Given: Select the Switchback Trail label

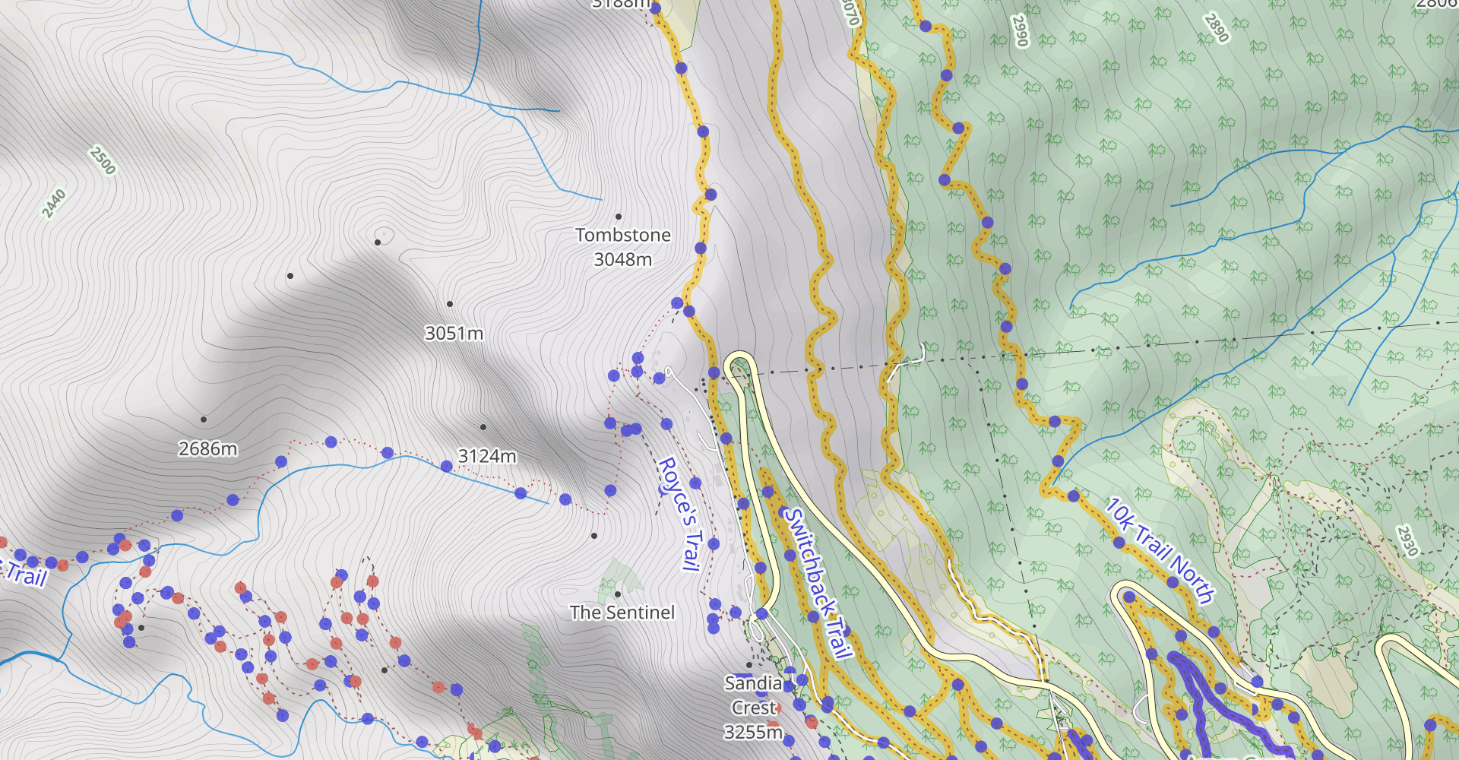Looking at the screenshot, I should click(818, 583).
